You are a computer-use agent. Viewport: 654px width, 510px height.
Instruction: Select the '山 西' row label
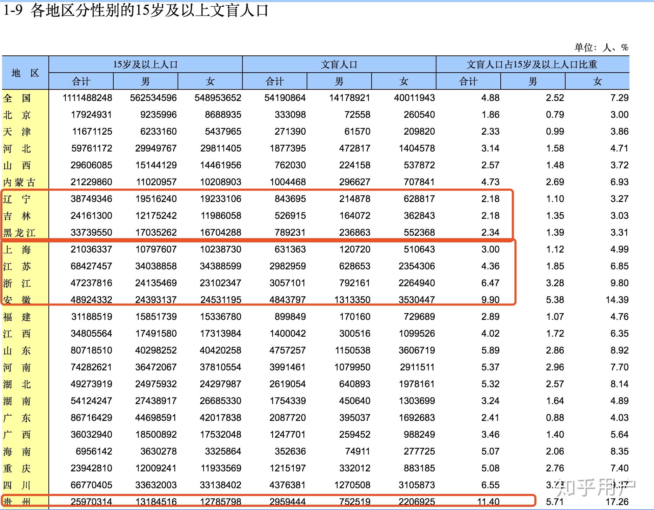click(17, 166)
